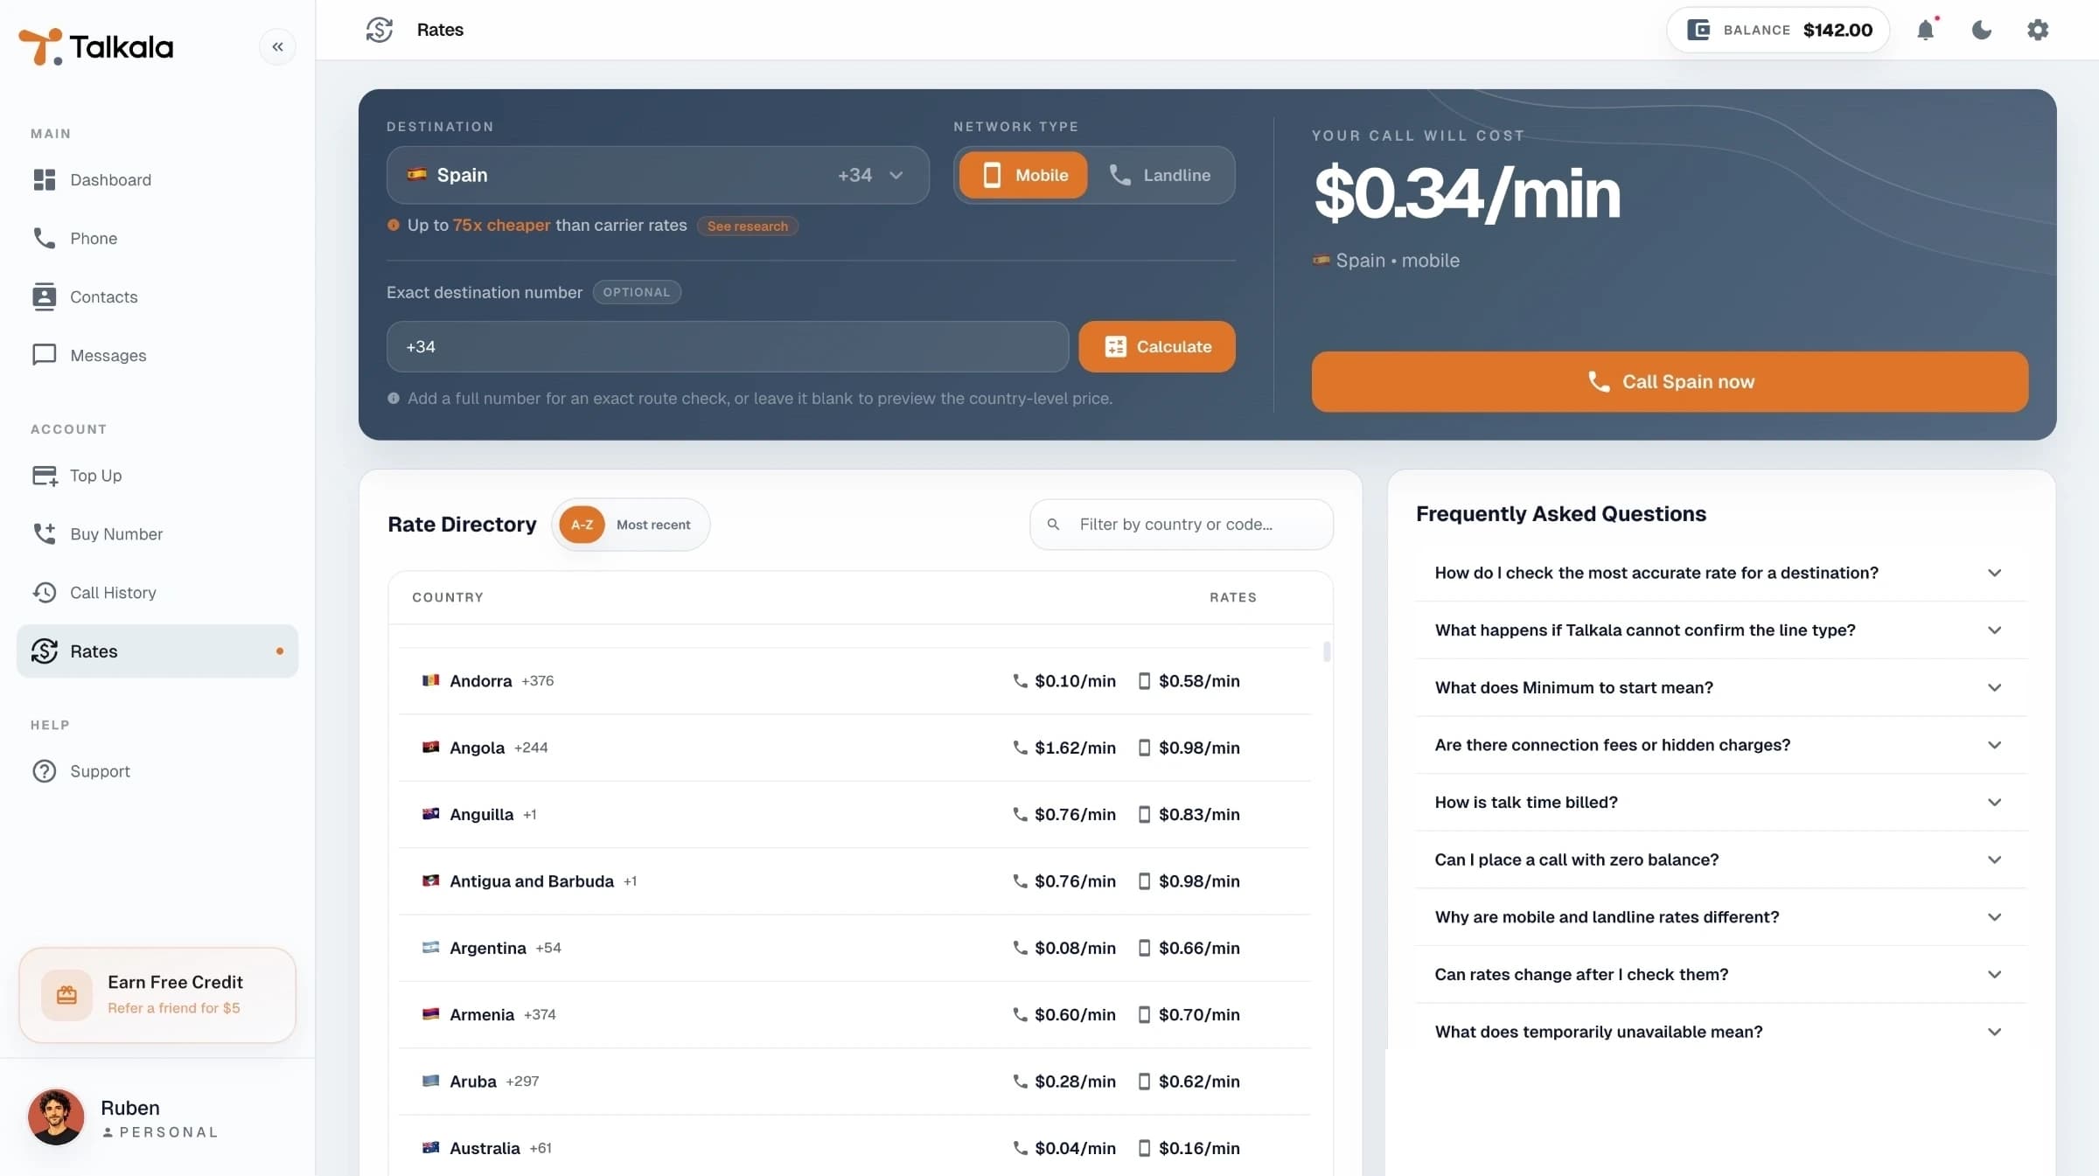Click Australia's landline phone icon
Screen dimensions: 2099x1176
tap(1020, 1147)
